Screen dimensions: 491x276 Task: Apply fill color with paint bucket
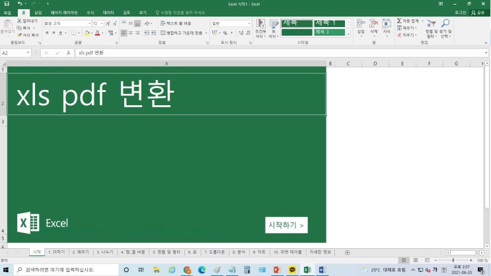tap(87, 32)
